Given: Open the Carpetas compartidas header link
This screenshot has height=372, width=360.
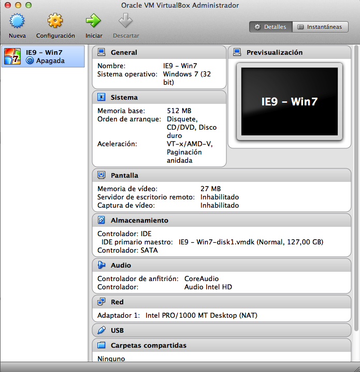Looking at the screenshot, I should 149,346.
